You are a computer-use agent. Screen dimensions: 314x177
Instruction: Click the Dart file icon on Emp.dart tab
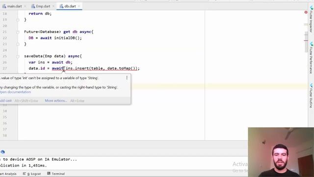tap(33, 6)
